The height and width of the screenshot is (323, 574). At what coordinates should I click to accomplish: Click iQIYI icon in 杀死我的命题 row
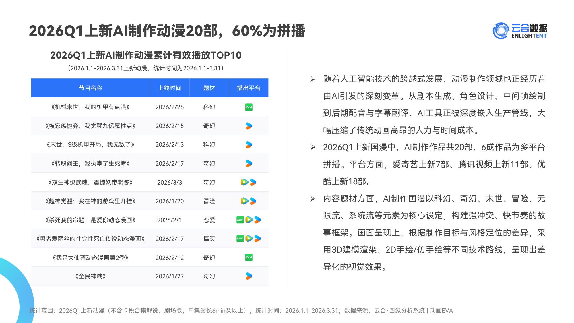240,220
